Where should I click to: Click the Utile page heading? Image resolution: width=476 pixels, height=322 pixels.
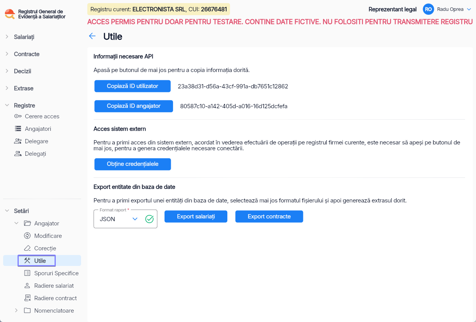pyautogui.click(x=113, y=37)
